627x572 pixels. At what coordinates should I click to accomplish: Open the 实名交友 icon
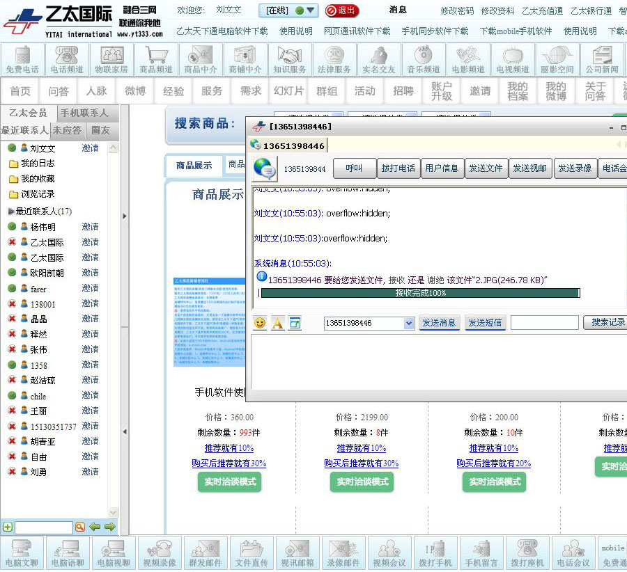point(379,60)
